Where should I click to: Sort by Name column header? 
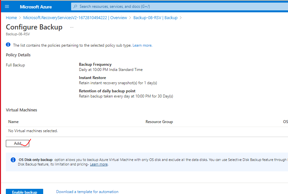pyautogui.click(x=13, y=122)
